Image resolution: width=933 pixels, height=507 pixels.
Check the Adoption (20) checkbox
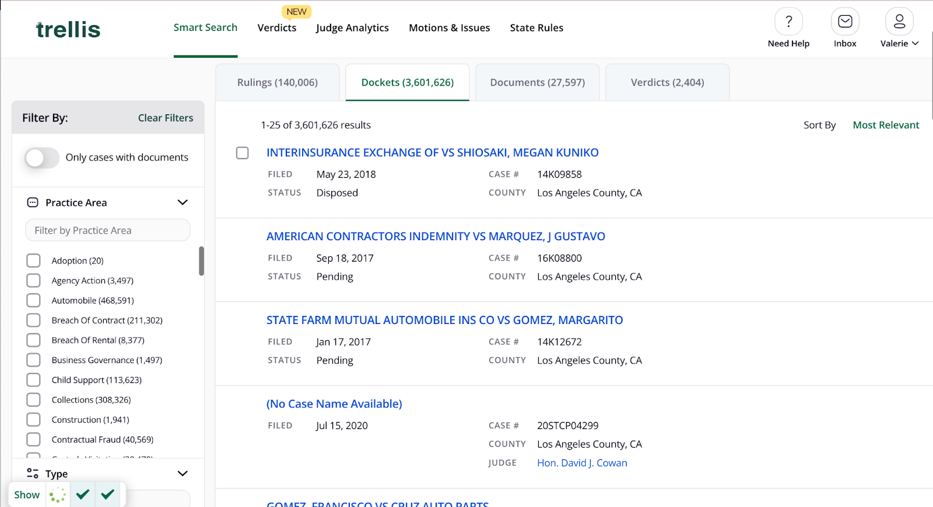pos(33,260)
